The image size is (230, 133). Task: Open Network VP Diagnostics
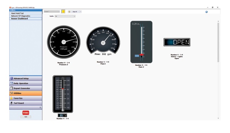pos(21,16)
